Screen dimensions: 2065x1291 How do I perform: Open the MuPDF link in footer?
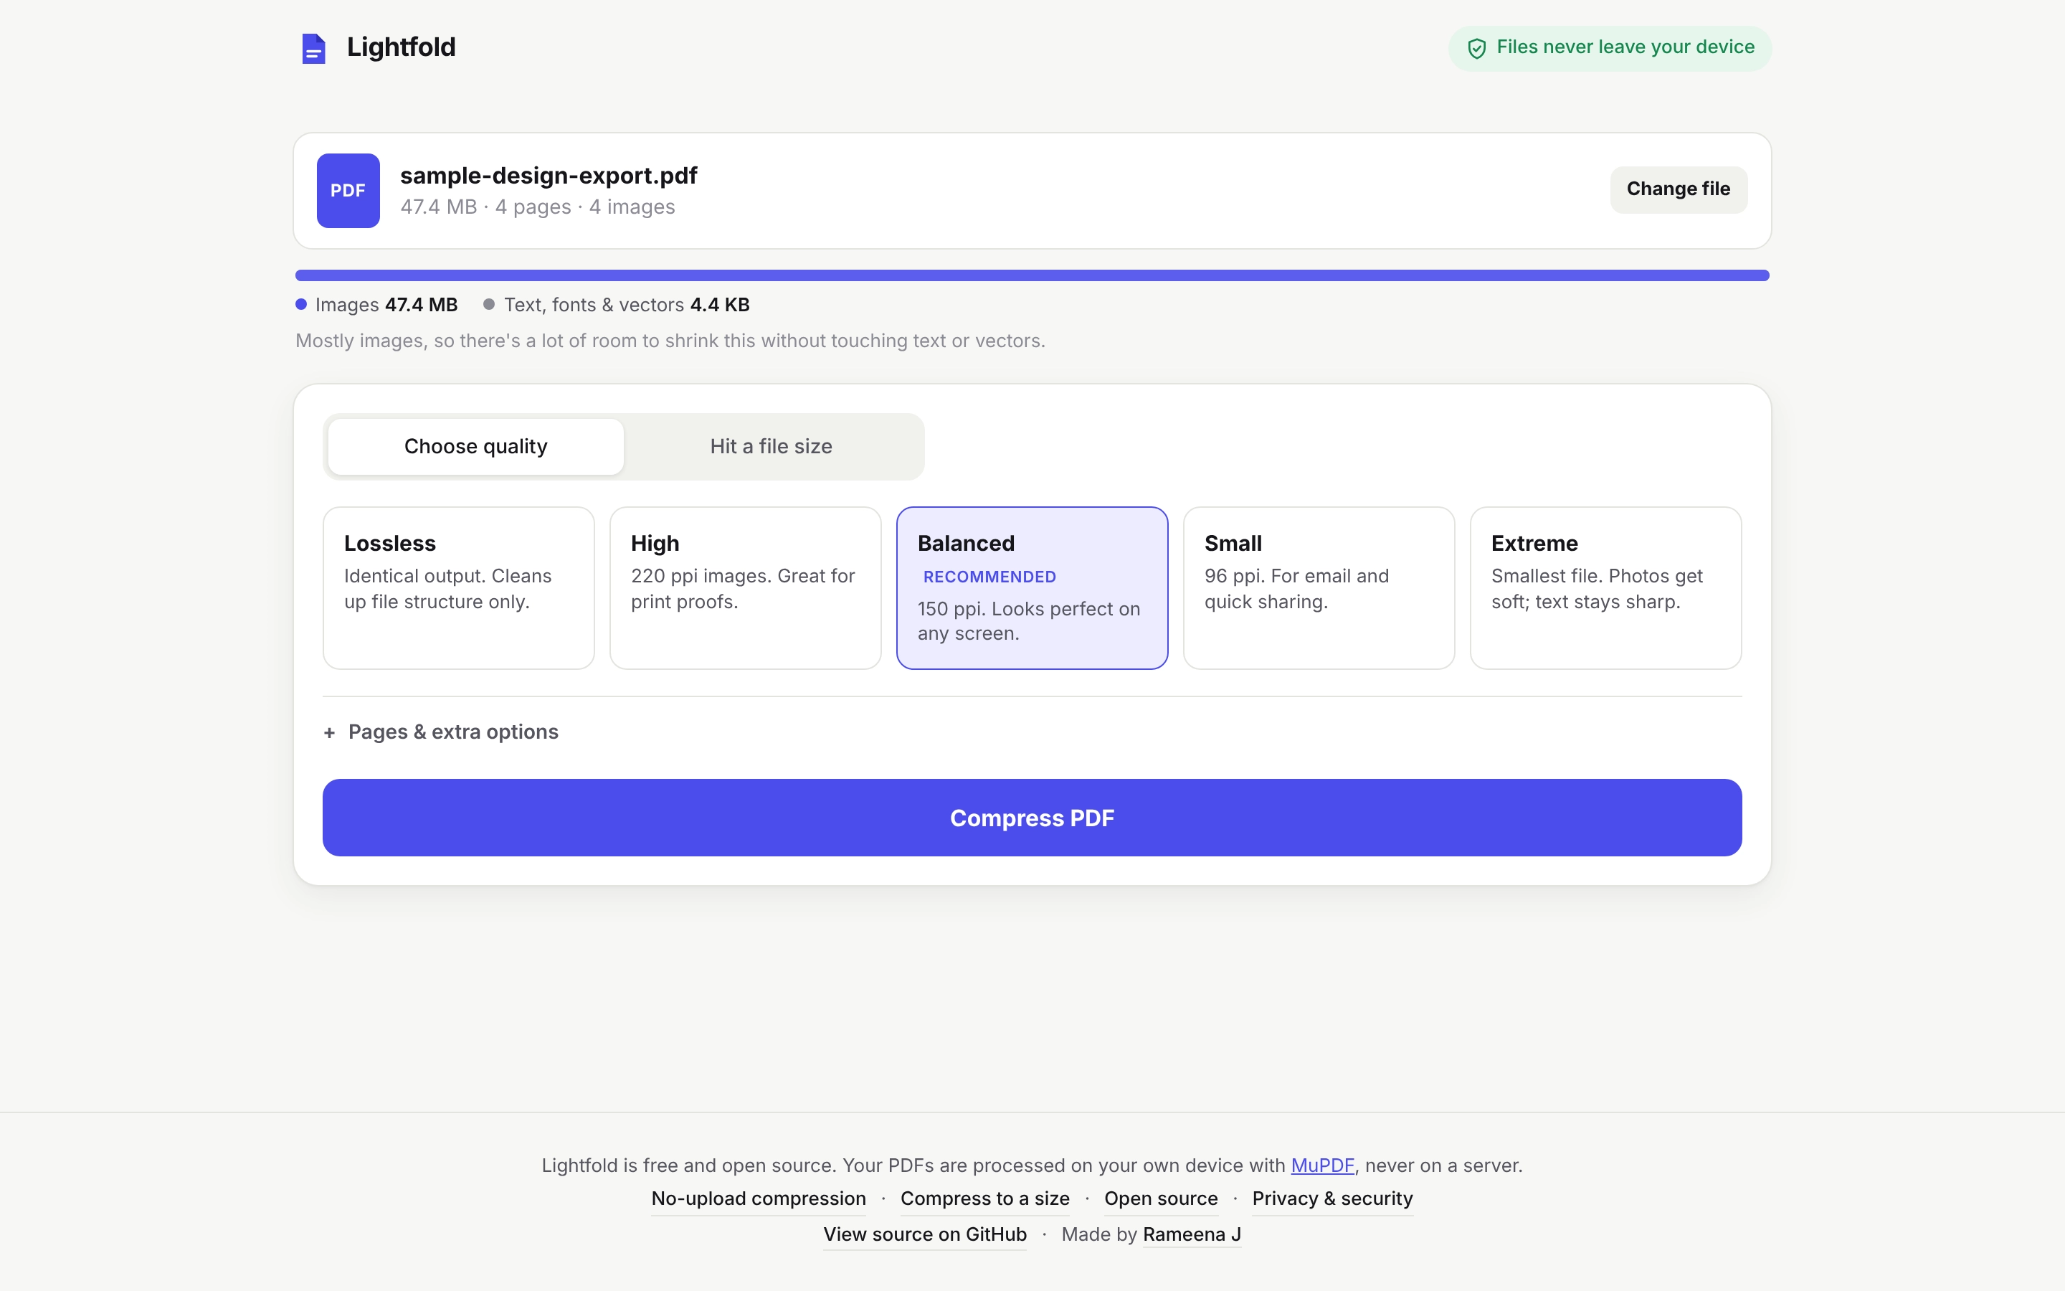pos(1323,1165)
